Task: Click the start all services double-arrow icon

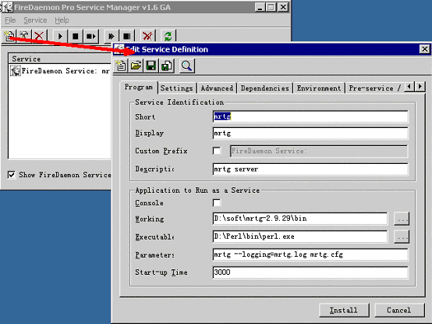Action: [112, 36]
